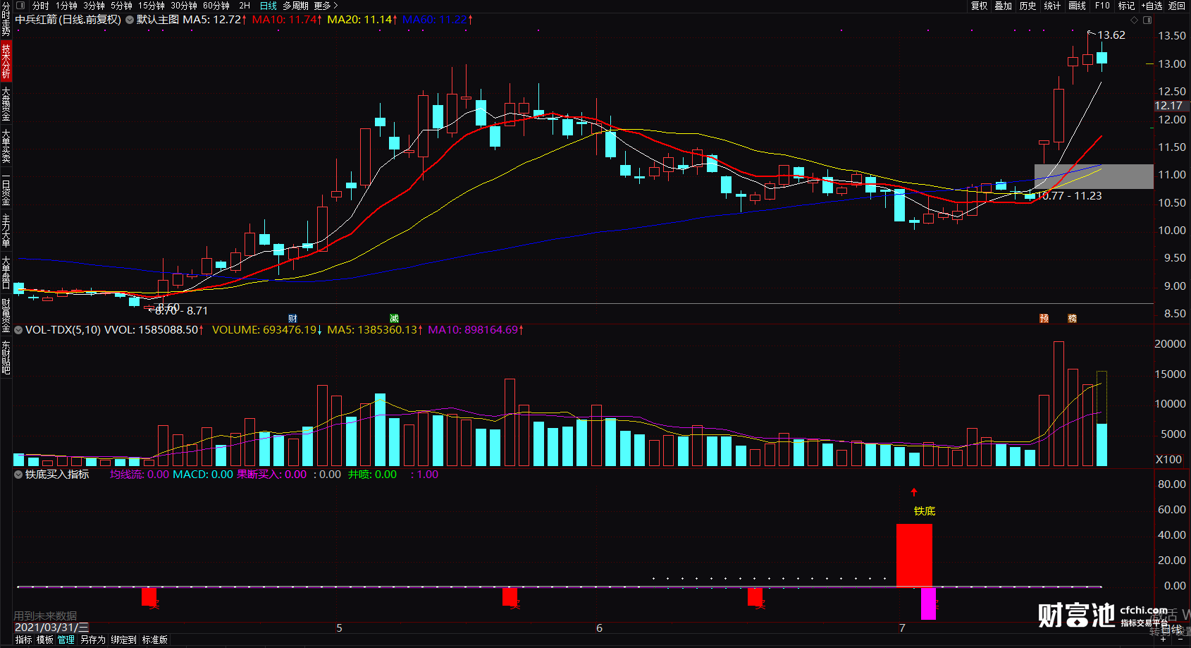Open the 大单盘口 sidebar tab

point(6,273)
